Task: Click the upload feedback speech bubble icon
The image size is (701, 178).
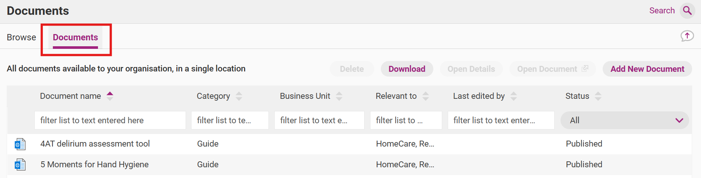Action: pyautogui.click(x=687, y=36)
